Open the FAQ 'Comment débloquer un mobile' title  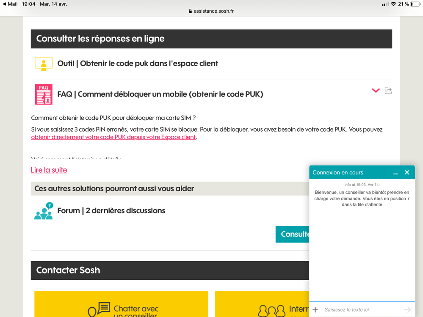coord(160,94)
